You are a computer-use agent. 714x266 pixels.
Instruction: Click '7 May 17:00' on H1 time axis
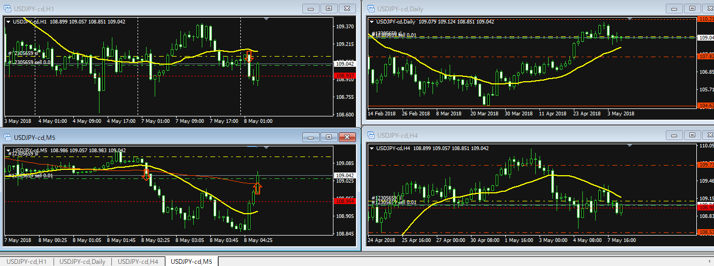point(224,121)
